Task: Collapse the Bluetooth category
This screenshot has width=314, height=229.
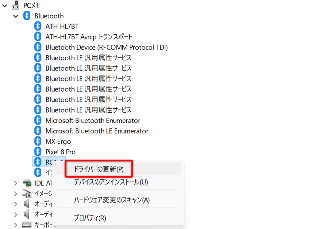Action: click(16, 16)
